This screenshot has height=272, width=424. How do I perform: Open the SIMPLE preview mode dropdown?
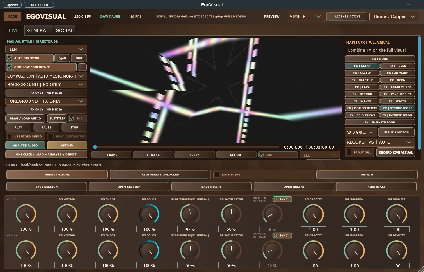tap(306, 16)
